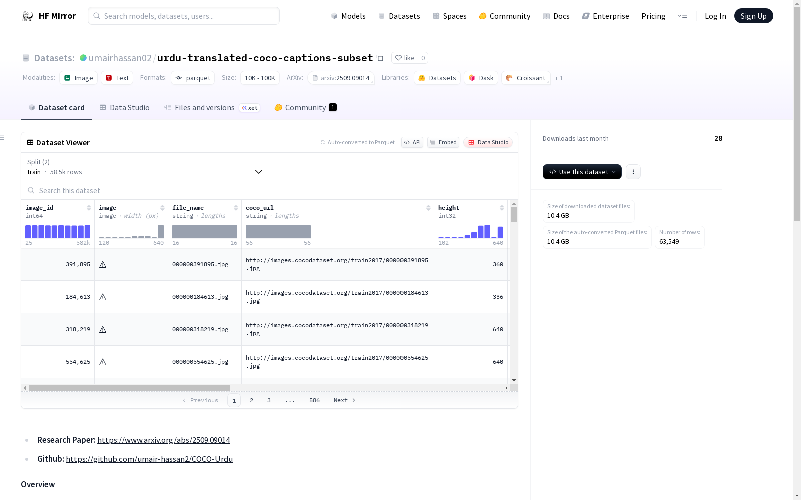
Task: Click the 10K - 100K size tag
Action: pyautogui.click(x=260, y=78)
